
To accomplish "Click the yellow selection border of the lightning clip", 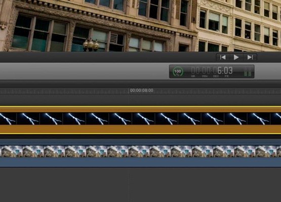I will click(x=141, y=107).
